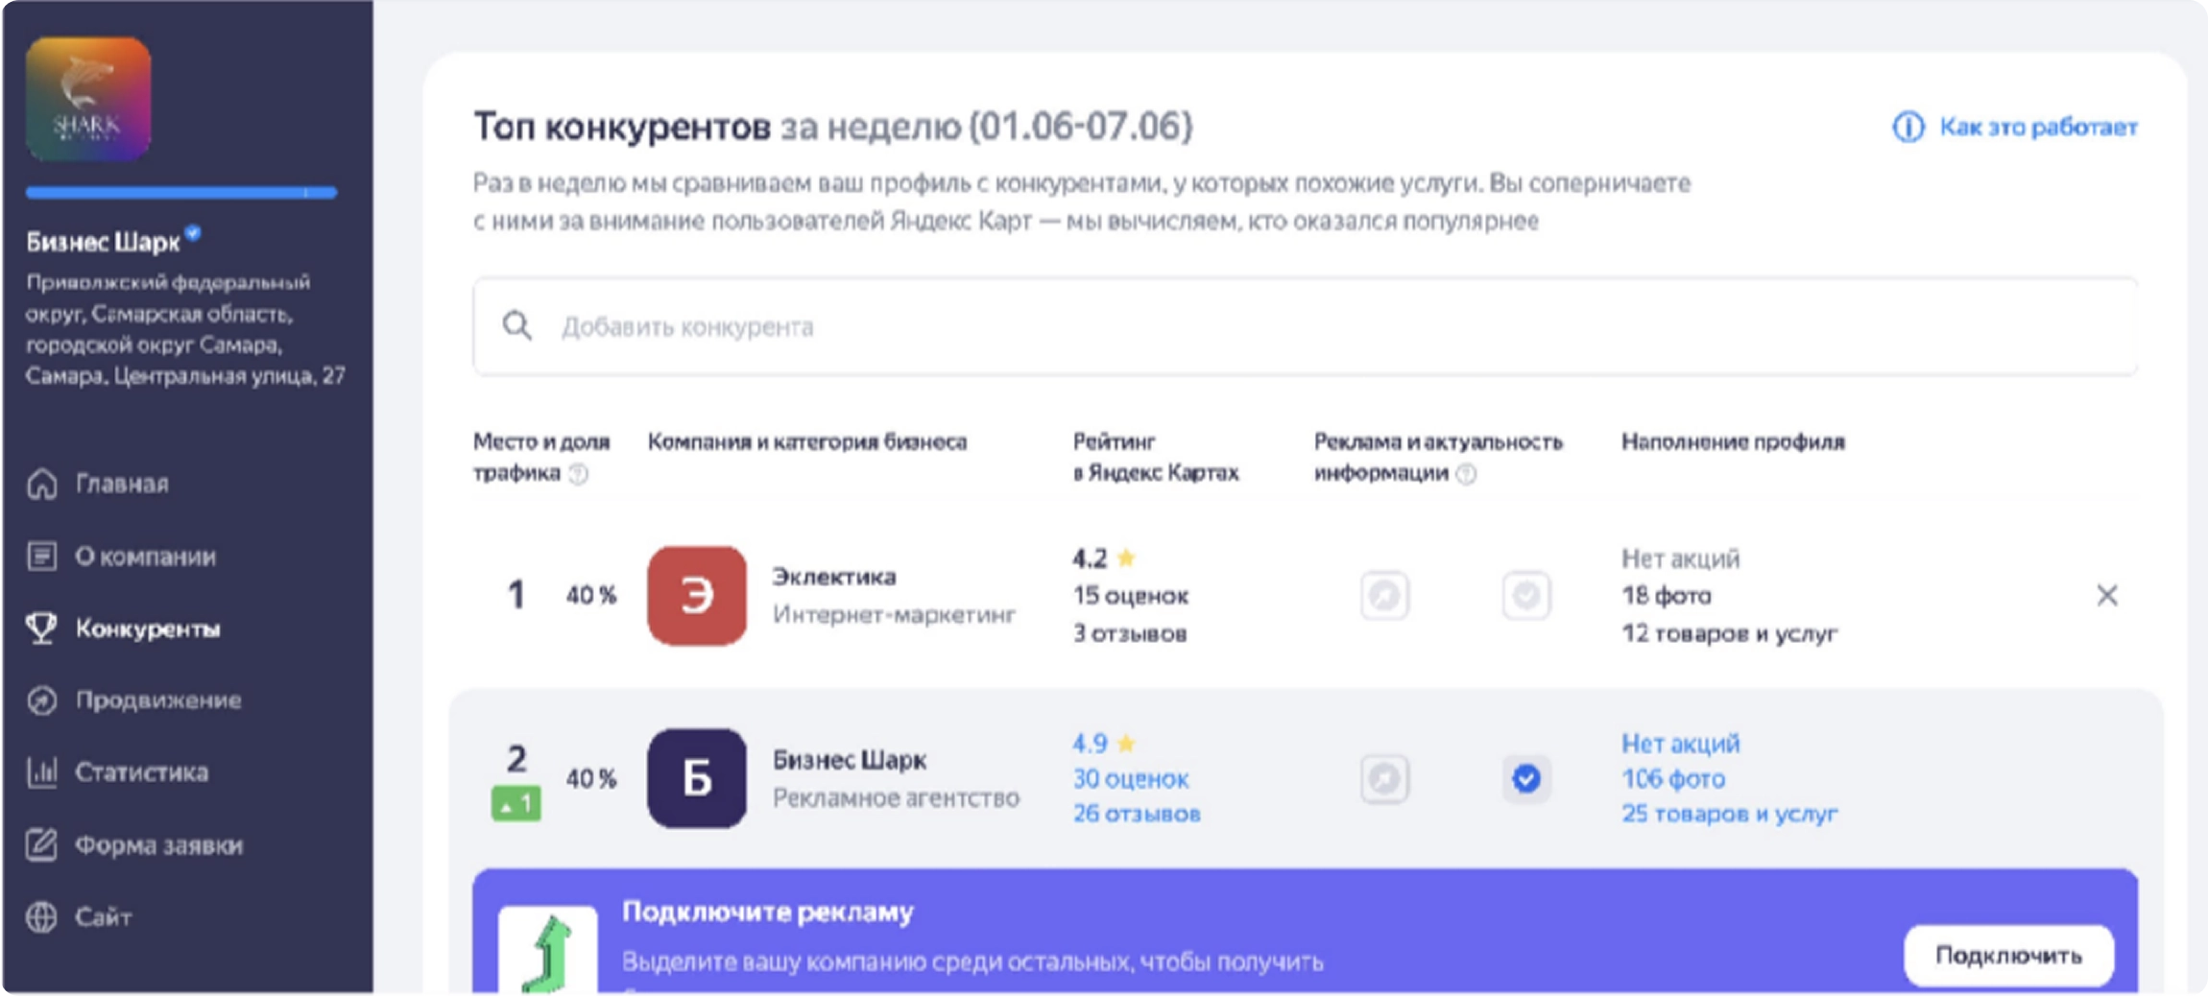Viewport: 2208px width, 996px height.
Task: Click help icon next to Реклама и актуальность информации
Action: 1466,474
